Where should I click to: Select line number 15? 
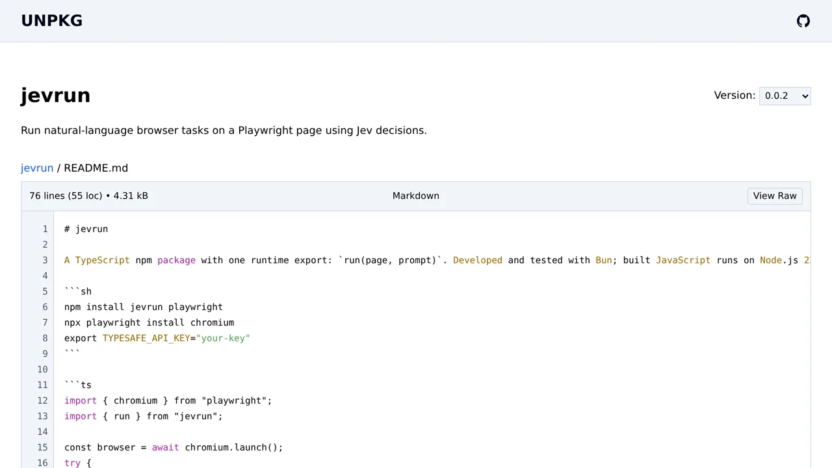(43, 447)
